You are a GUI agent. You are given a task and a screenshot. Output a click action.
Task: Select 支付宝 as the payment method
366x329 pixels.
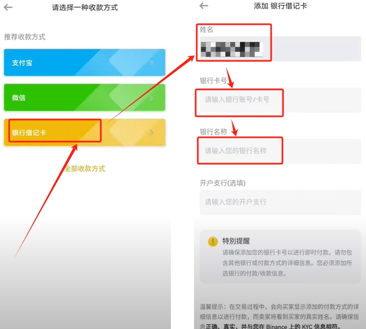85,62
